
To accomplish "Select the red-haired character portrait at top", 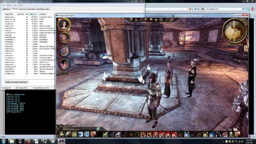I will click(x=64, y=24).
